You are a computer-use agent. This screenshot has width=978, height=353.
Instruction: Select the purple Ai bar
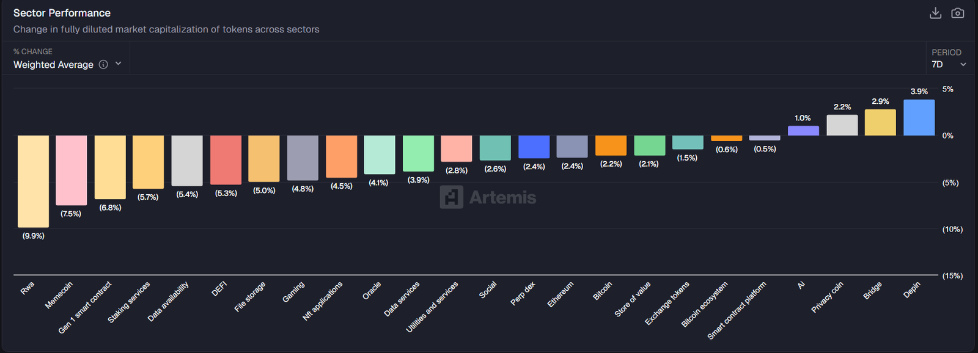pos(803,131)
